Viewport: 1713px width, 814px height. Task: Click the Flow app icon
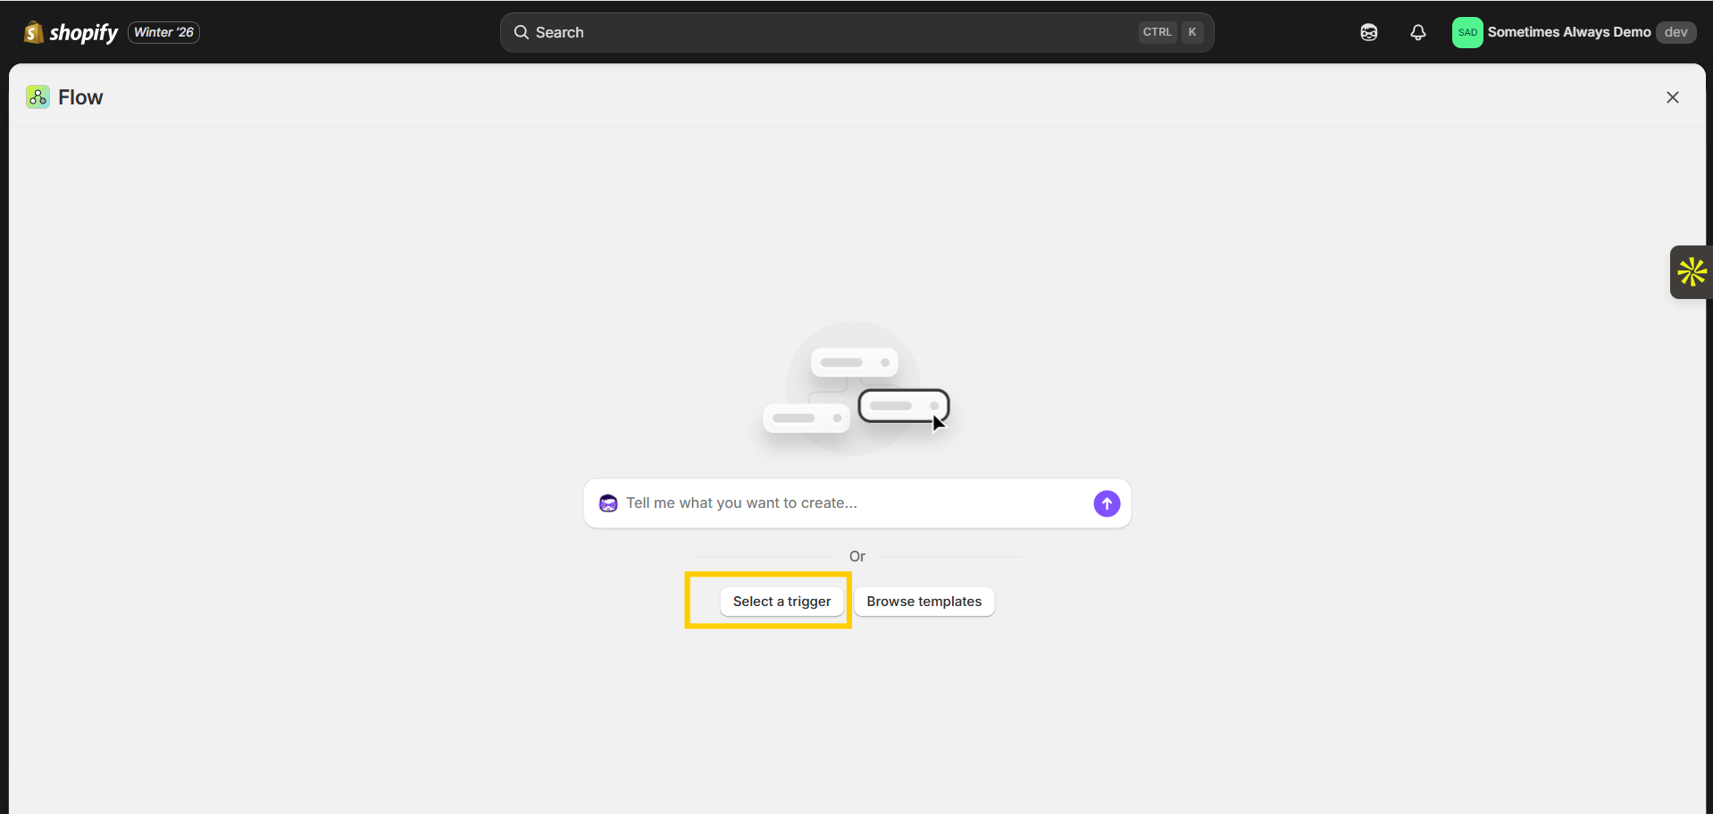(38, 97)
